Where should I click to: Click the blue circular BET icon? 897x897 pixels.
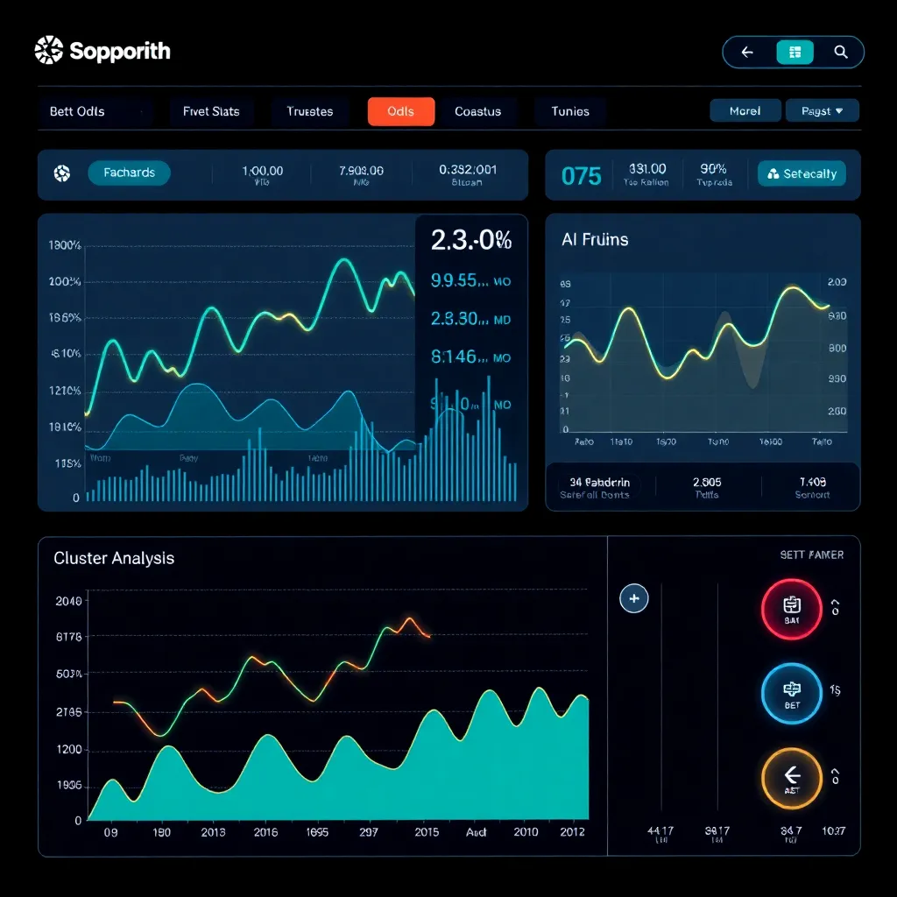[791, 693]
